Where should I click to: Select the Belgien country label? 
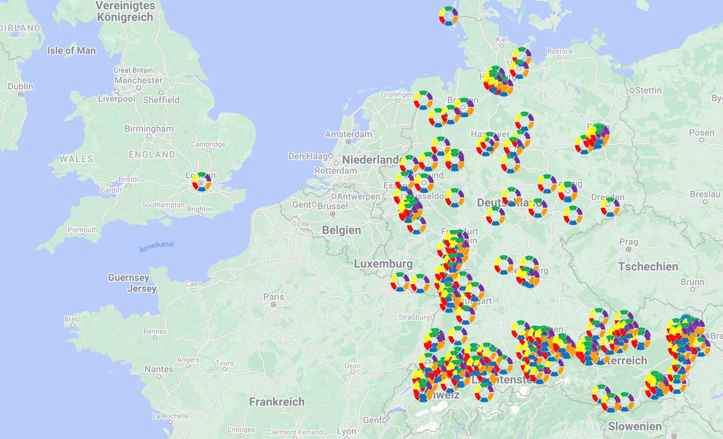[x=341, y=230]
